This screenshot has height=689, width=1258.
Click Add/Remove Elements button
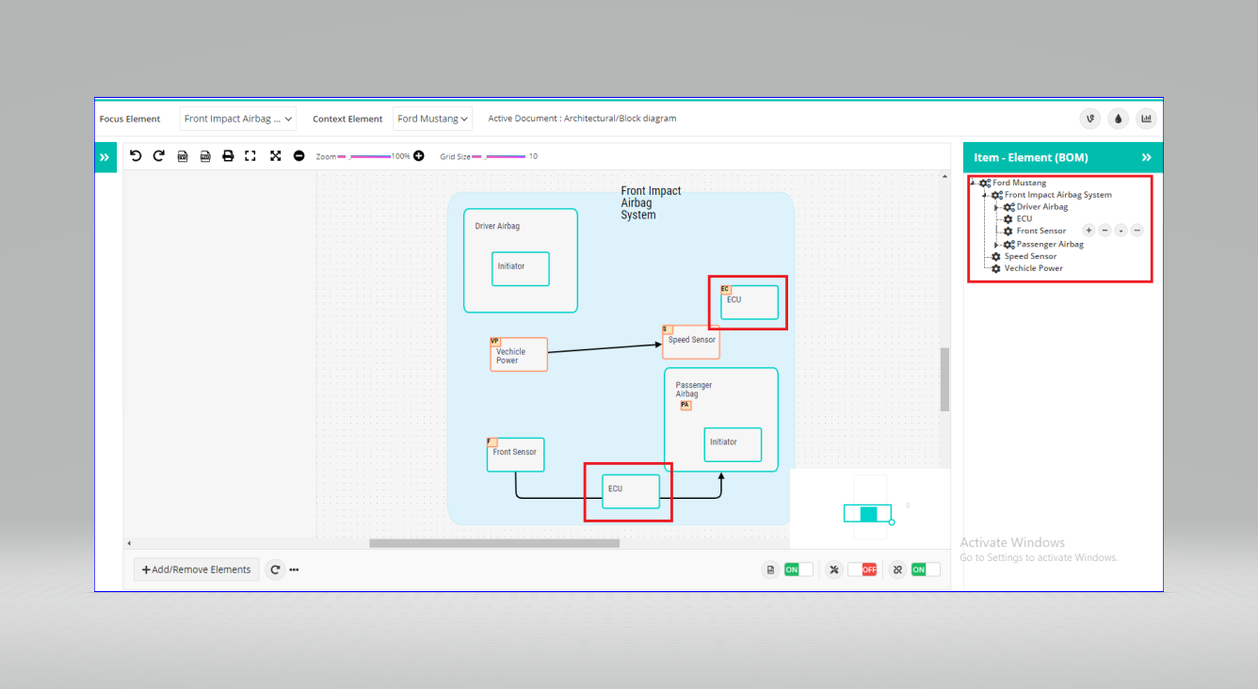coord(197,569)
